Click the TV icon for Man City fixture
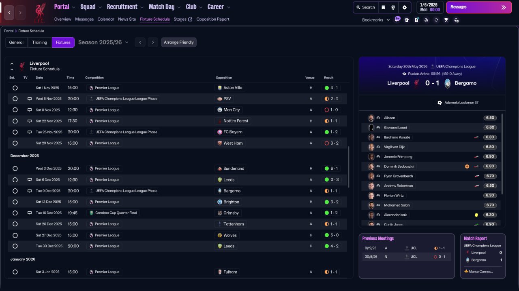Viewport: 519px width, 291px height. point(29,110)
